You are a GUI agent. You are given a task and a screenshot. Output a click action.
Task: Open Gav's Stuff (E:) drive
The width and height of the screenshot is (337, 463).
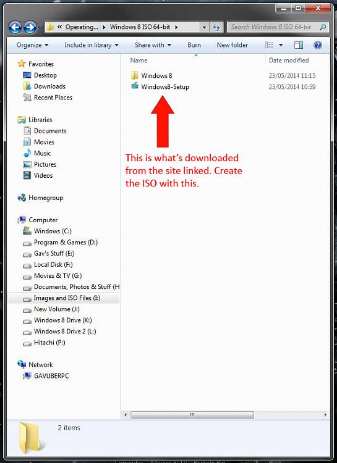(49, 254)
